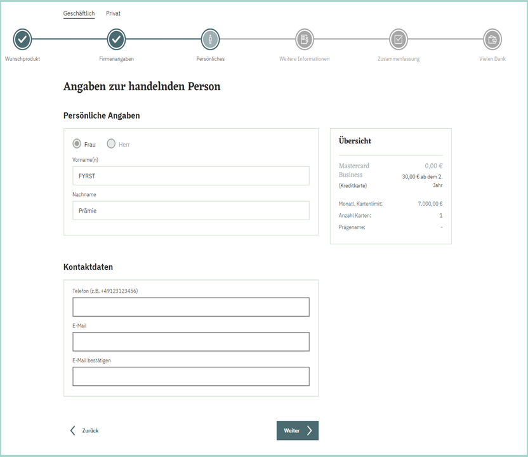This screenshot has height=457, width=528.
Task: Focus the Nachname field containing Prämie
Action: coord(190,210)
